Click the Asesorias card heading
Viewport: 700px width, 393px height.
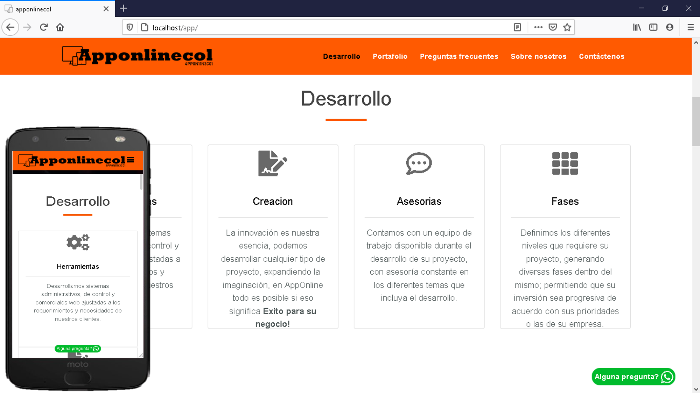coord(419,201)
